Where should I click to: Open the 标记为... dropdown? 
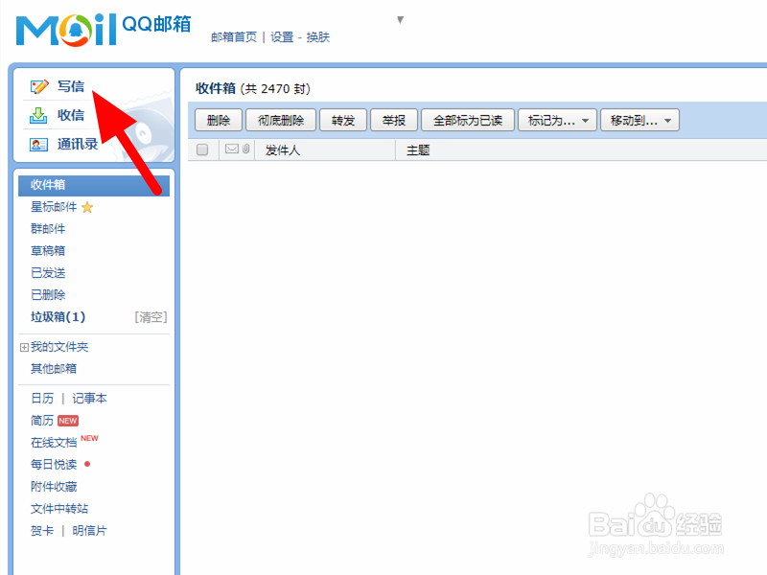click(x=558, y=121)
